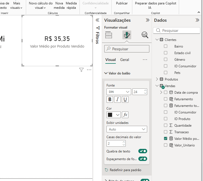Click the conditional formatting fx button
The height and width of the screenshot is (181, 203).
[125, 115]
